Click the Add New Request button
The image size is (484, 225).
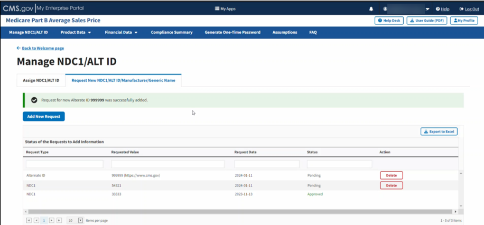(44, 116)
